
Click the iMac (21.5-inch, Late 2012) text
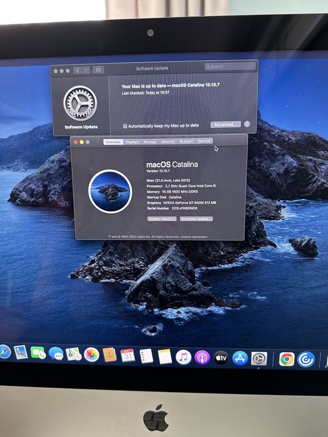tap(168, 180)
